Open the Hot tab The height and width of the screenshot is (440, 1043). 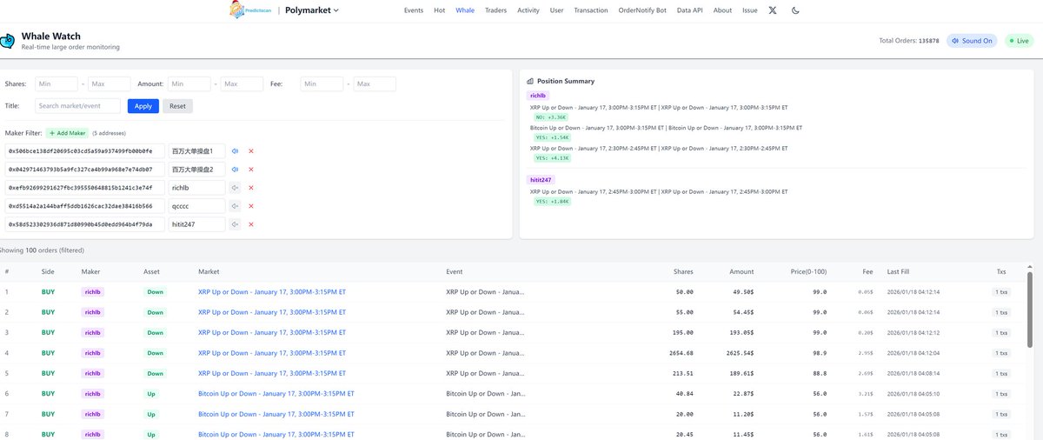pyautogui.click(x=439, y=10)
